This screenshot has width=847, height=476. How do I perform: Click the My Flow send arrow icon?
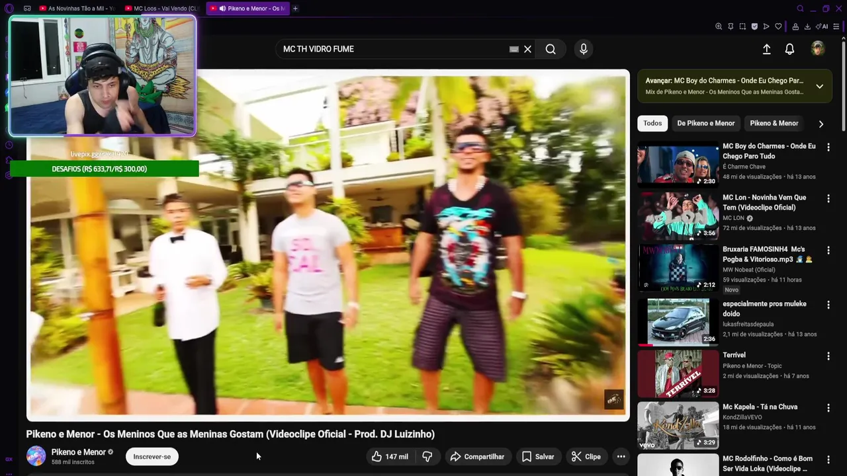[x=766, y=26]
